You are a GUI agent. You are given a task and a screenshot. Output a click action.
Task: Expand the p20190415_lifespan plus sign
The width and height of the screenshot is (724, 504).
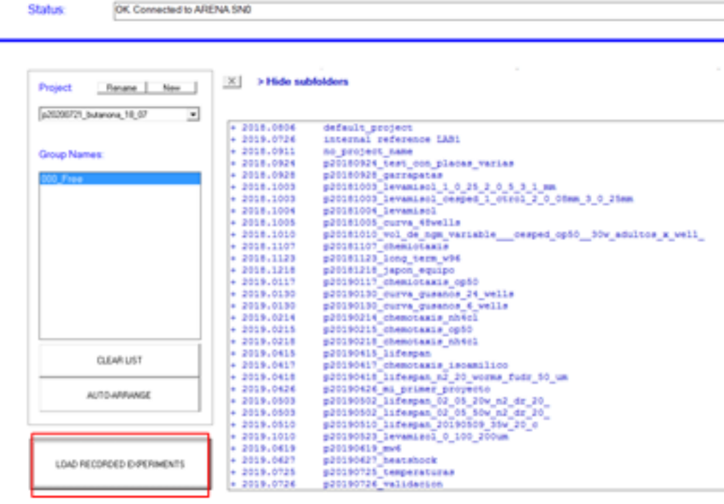[x=233, y=353]
